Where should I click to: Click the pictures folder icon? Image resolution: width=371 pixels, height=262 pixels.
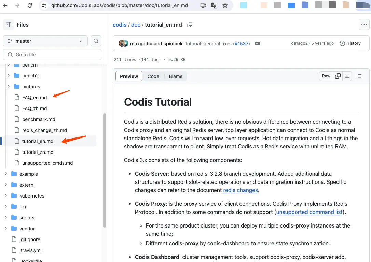[x=17, y=86]
